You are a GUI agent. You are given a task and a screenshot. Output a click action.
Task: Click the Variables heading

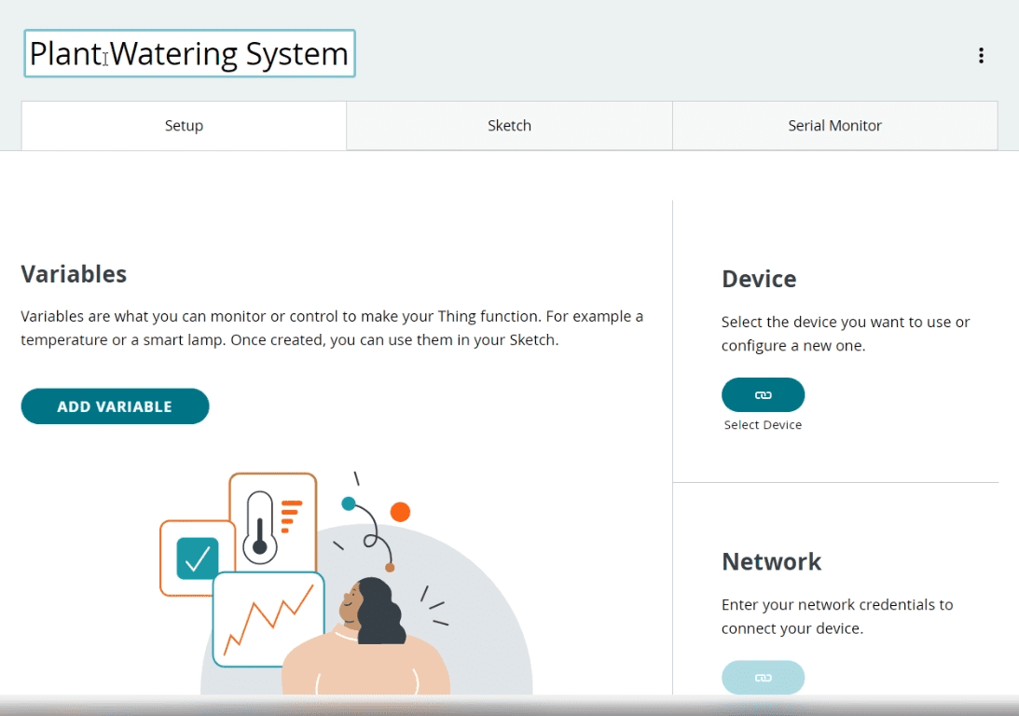tap(74, 274)
